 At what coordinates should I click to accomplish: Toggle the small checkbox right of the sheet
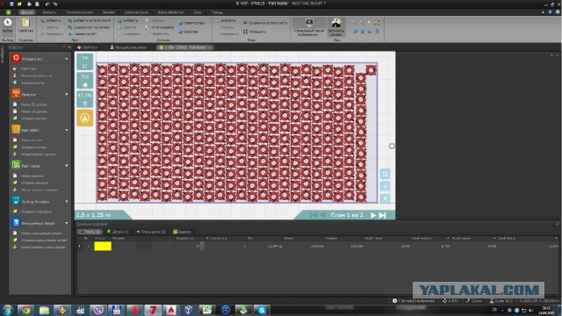click(392, 146)
